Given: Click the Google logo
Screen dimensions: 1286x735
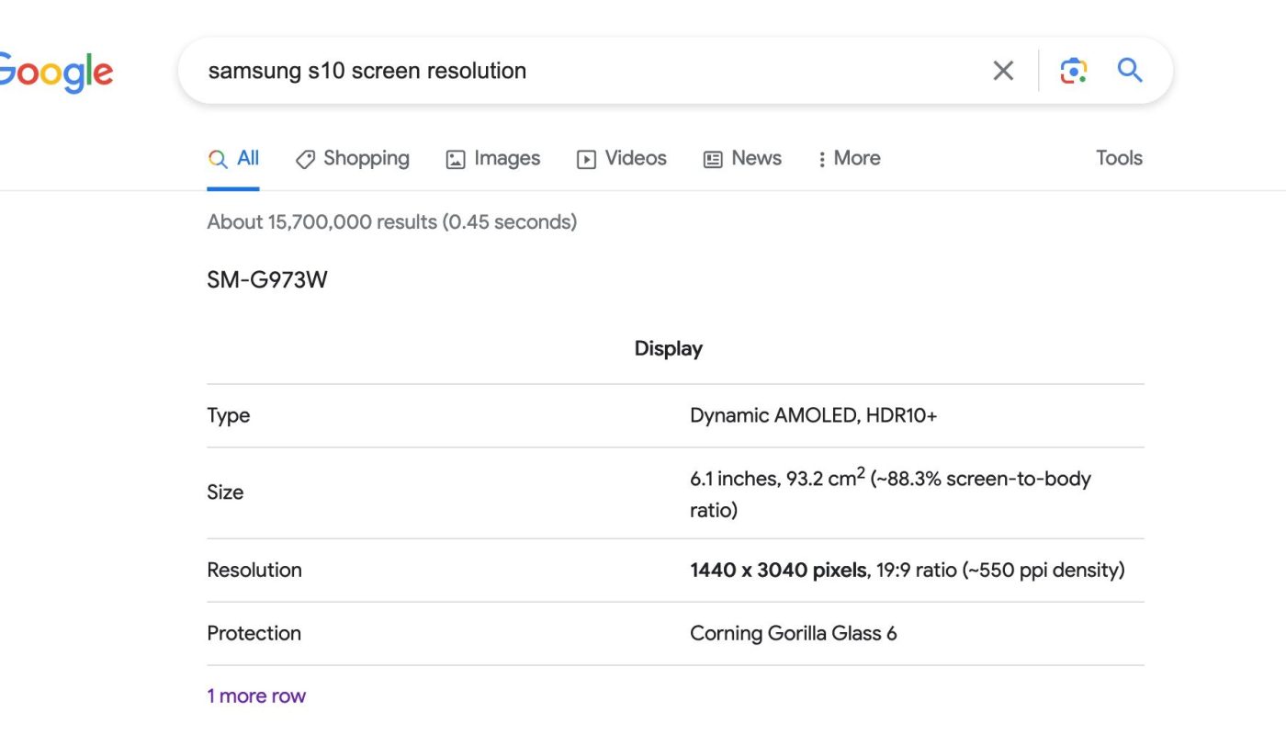Looking at the screenshot, I should [55, 72].
